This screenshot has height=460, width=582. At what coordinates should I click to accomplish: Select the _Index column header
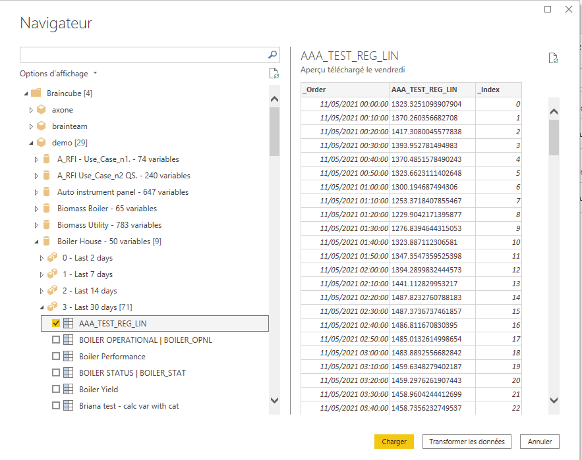coord(498,89)
